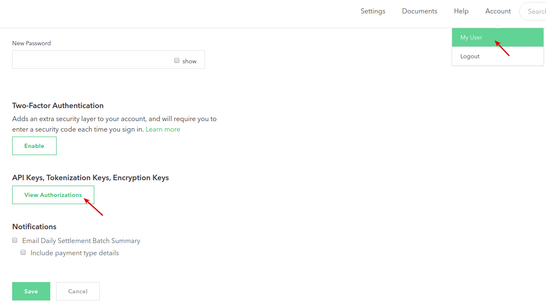Open the Help menu

pyautogui.click(x=461, y=11)
